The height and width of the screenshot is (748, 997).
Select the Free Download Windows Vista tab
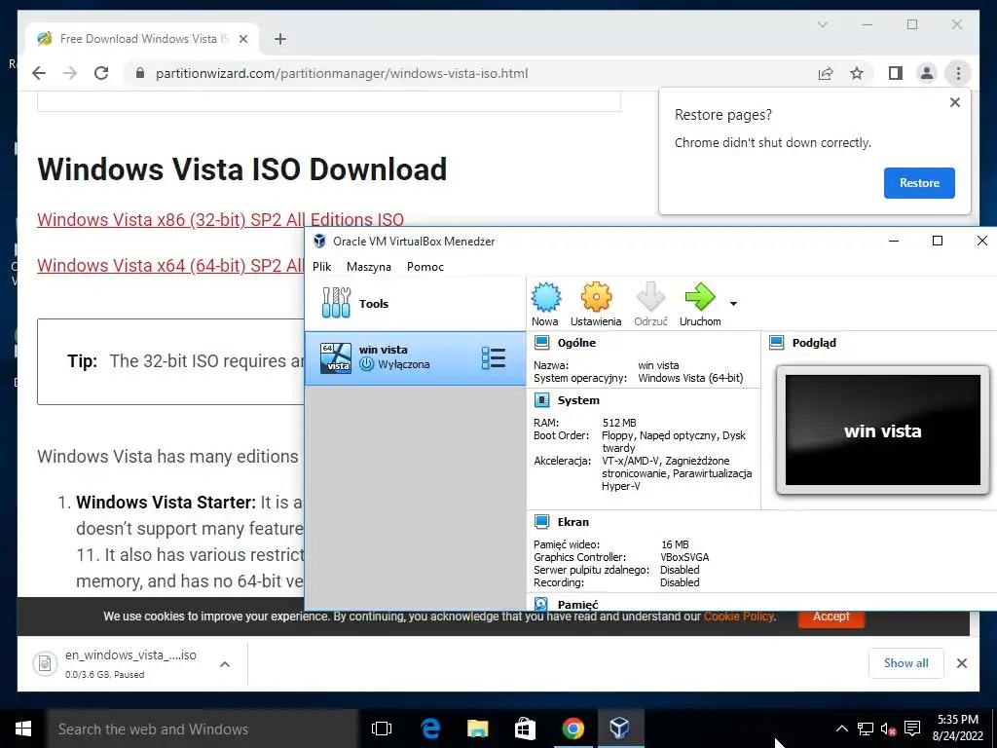[x=142, y=39]
